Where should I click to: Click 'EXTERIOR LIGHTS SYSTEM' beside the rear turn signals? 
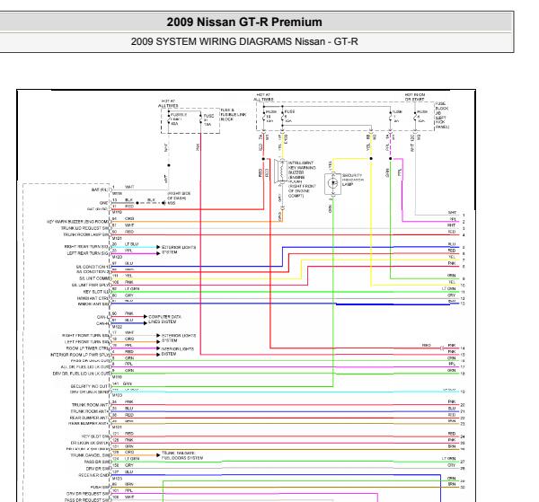[x=179, y=250]
